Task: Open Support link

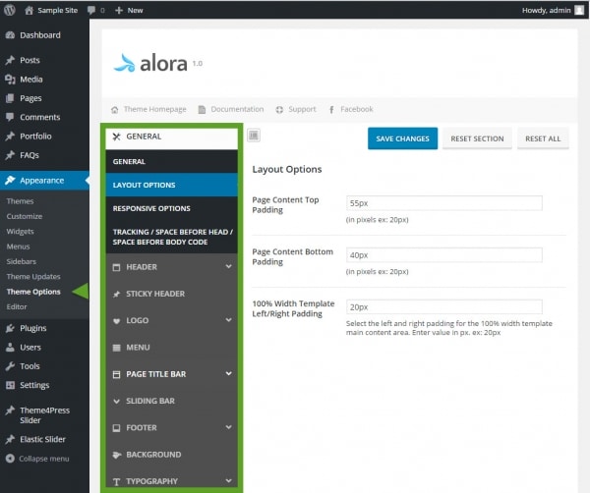Action: (302, 109)
